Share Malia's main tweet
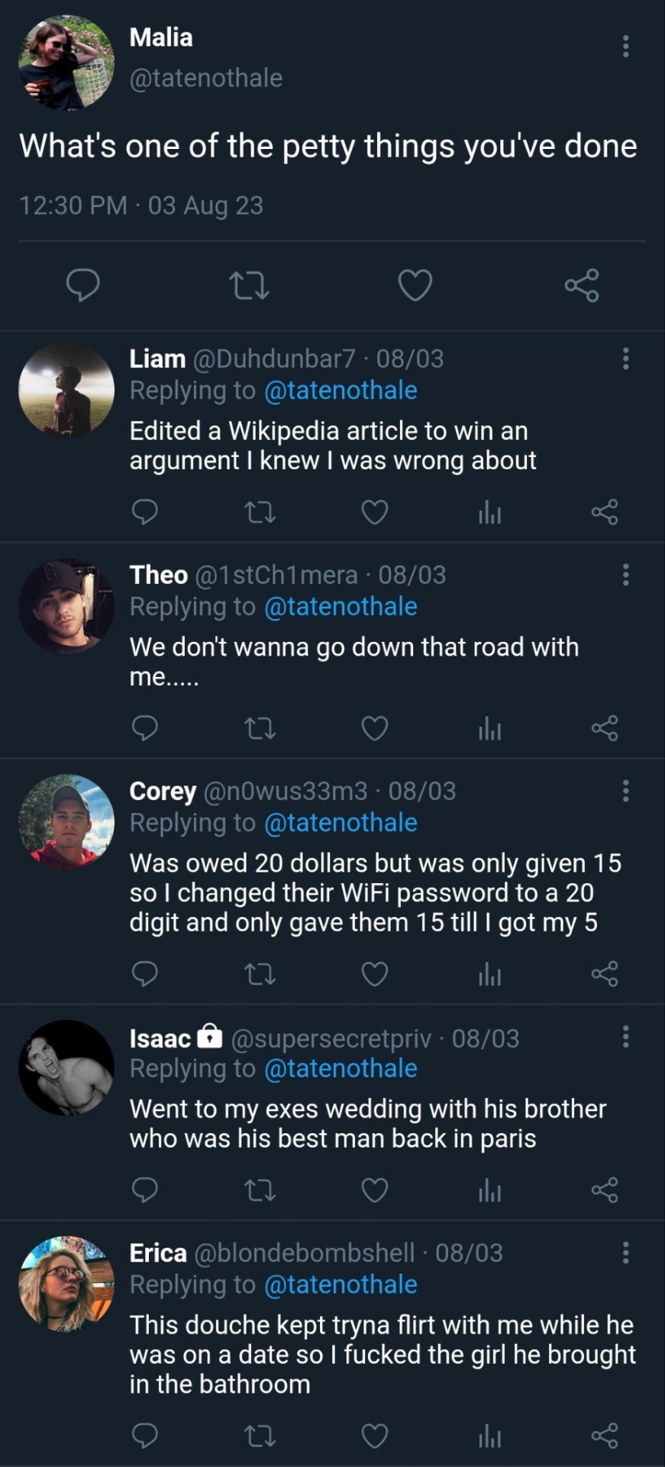Viewport: 665px width, 1467px height. point(582,285)
